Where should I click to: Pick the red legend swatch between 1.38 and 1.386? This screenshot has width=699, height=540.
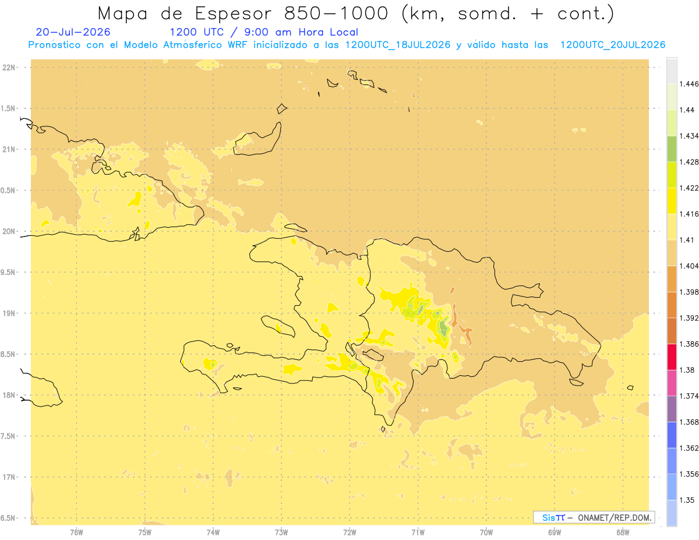click(x=672, y=357)
